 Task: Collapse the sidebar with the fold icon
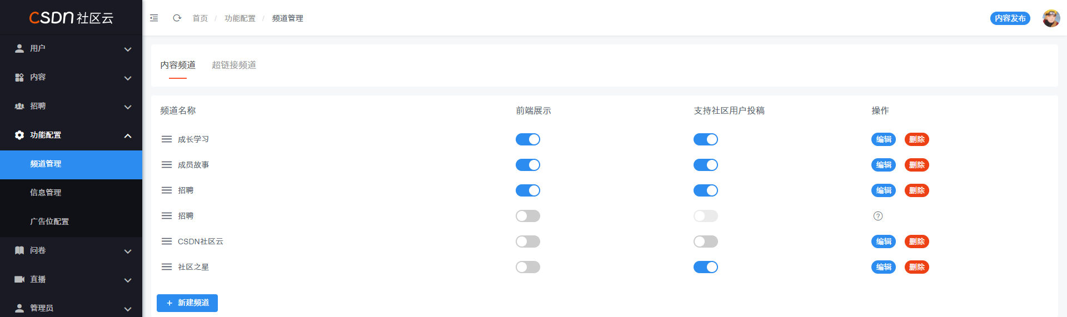point(154,18)
